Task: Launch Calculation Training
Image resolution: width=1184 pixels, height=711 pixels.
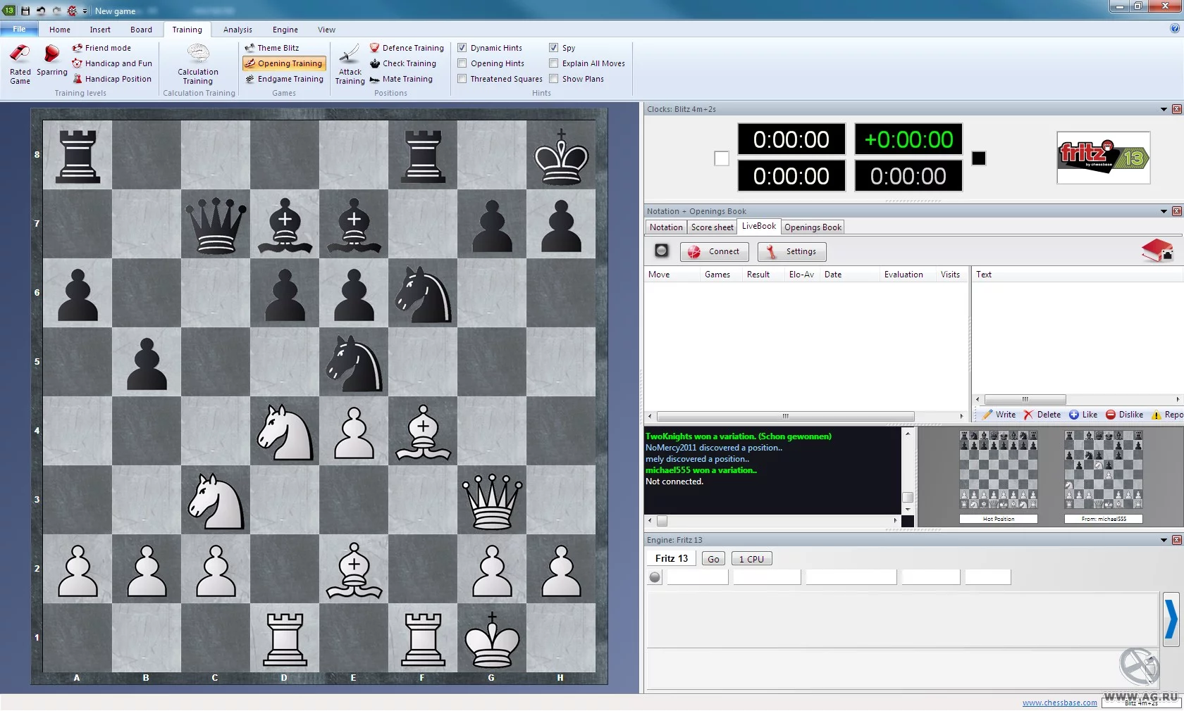Action: (x=198, y=65)
